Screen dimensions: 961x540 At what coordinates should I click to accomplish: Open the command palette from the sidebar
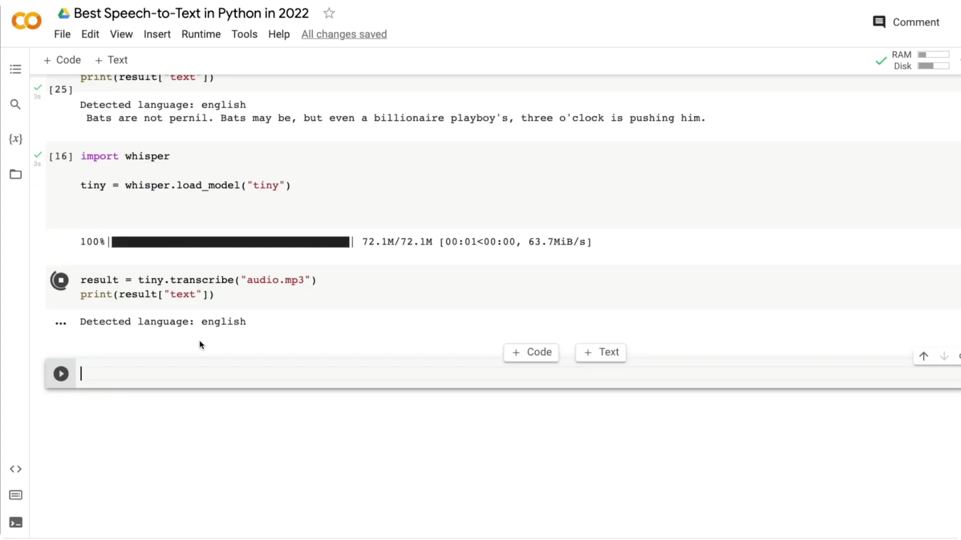[x=16, y=495]
